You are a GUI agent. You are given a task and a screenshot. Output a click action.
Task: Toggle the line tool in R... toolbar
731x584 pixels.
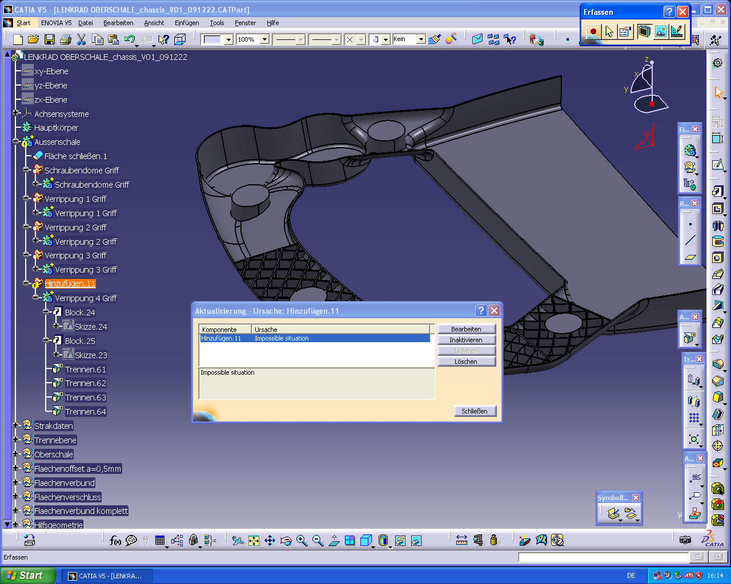pyautogui.click(x=690, y=240)
